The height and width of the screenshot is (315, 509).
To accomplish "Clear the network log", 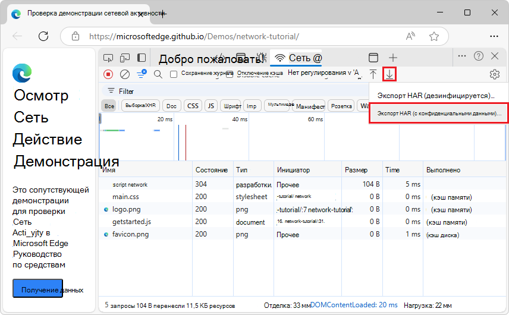I will coord(125,74).
